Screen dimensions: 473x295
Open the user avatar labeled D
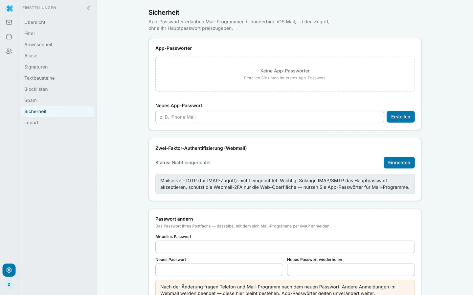pos(9,285)
